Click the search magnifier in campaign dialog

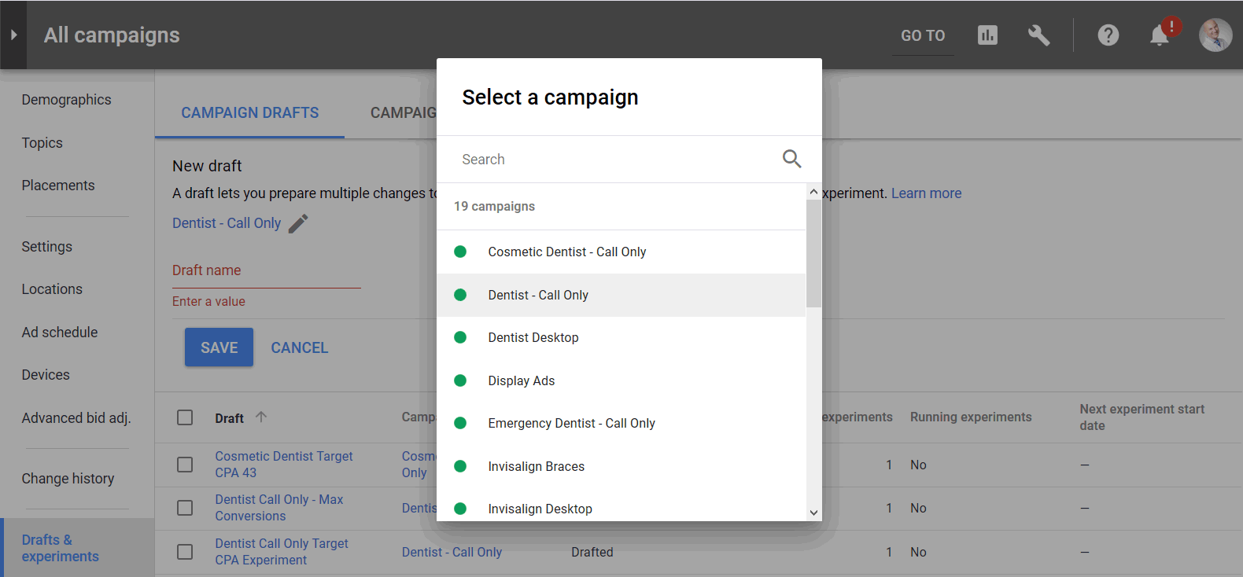pos(791,159)
